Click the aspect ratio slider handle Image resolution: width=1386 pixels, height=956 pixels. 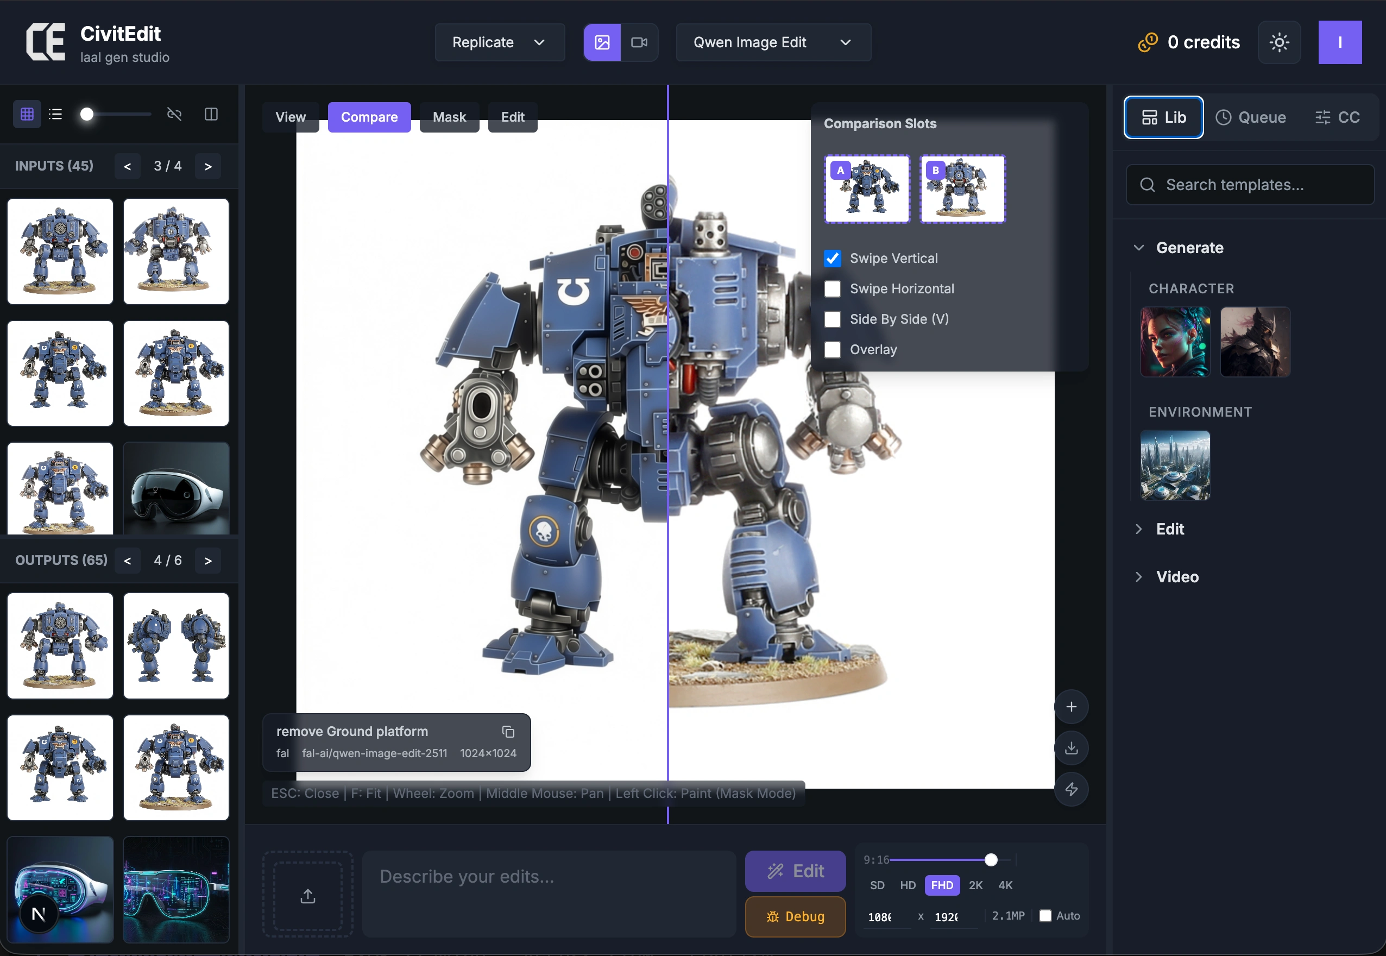pyautogui.click(x=991, y=859)
